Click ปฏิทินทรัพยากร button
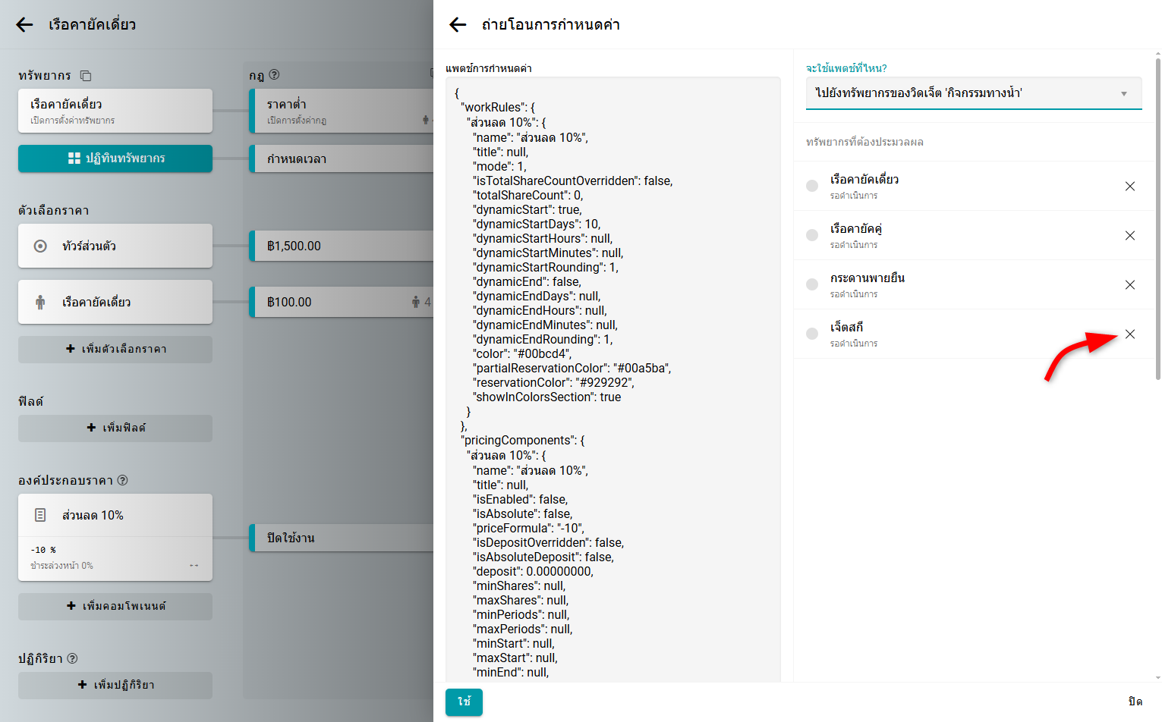Viewport: 1162px width, 722px height. coord(115,159)
